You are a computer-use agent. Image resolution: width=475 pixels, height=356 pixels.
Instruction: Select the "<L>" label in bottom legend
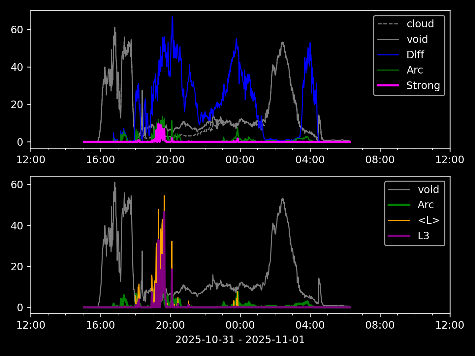(428, 220)
